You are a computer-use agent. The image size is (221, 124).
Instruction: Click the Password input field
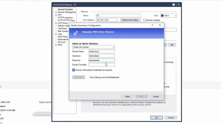102,60
